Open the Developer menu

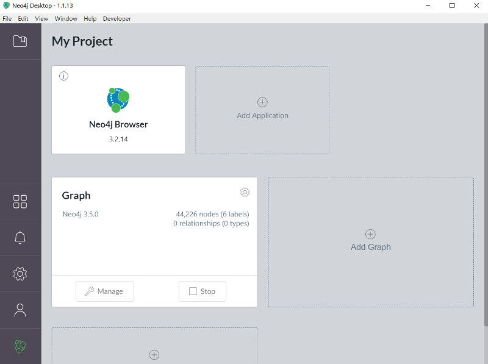pos(117,19)
